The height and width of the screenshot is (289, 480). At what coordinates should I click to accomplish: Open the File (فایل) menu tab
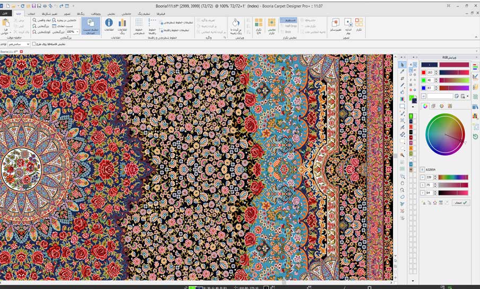point(6,13)
